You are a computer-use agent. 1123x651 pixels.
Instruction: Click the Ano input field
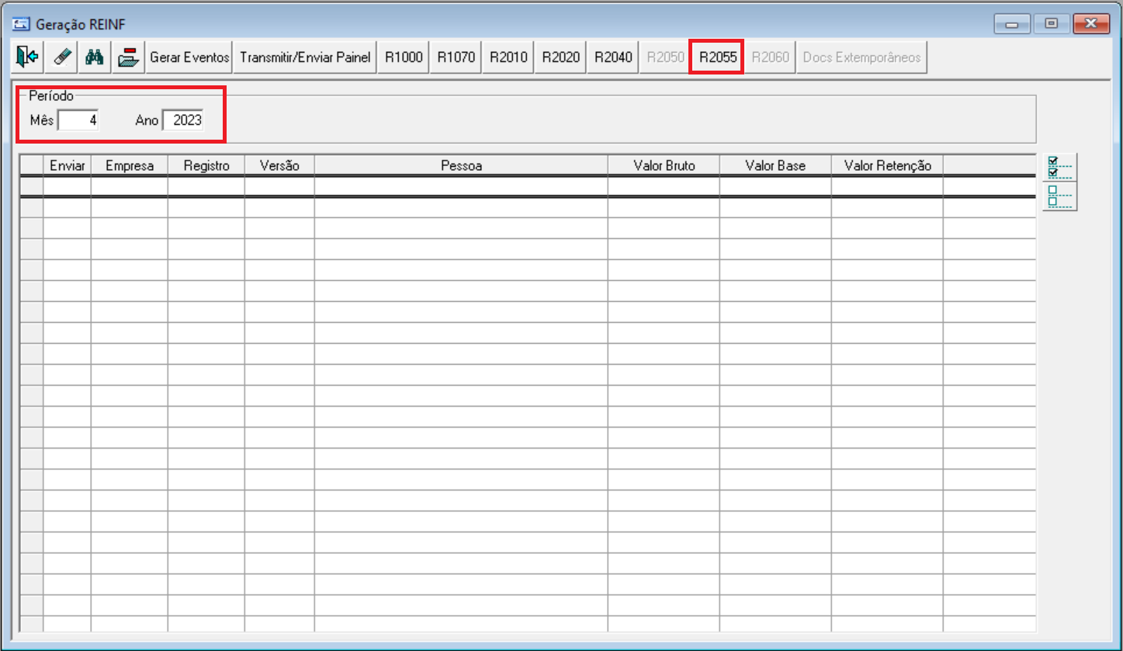pyautogui.click(x=183, y=121)
